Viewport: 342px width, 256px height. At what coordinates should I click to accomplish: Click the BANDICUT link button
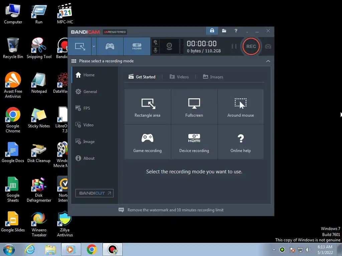point(95,193)
